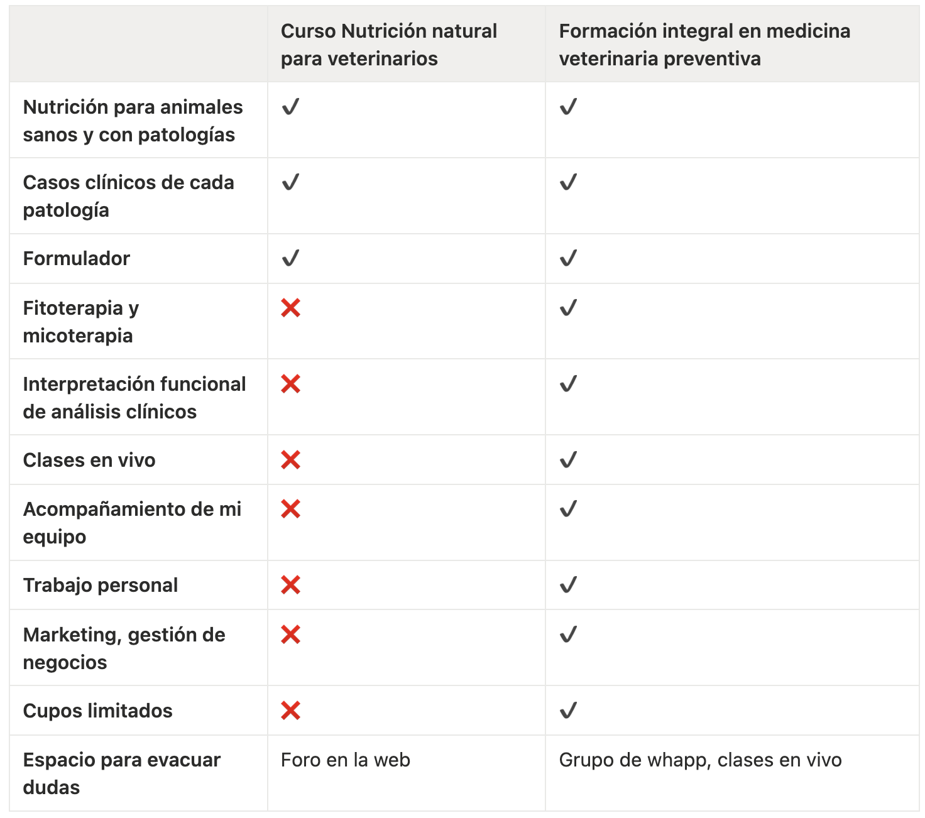This screenshot has width=925, height=818.
Task: Click the checkmark in Clases en vivo row
Action: (x=568, y=460)
